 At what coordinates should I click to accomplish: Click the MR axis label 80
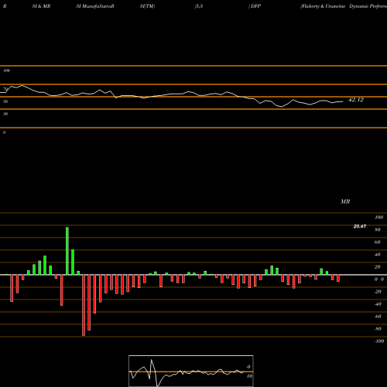[378, 230]
